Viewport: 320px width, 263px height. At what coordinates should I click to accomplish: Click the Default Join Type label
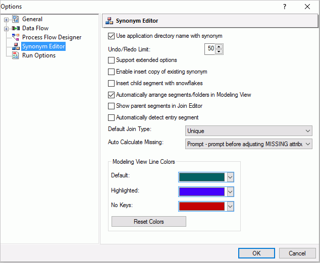(130, 129)
